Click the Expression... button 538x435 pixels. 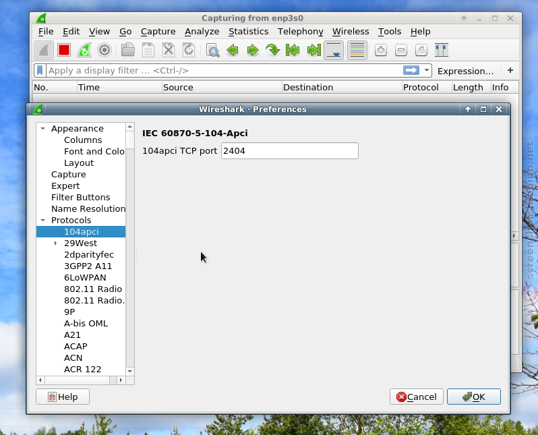point(465,71)
